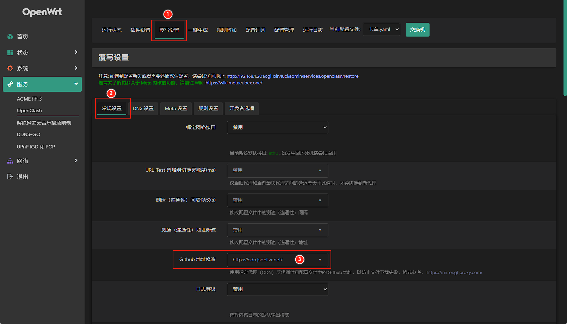The height and width of the screenshot is (324, 567).
Task: Switch to the 一键生成 tab
Action: 198,30
